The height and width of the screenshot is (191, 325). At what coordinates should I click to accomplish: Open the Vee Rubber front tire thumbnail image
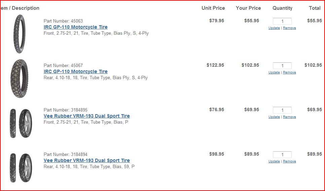(21, 123)
